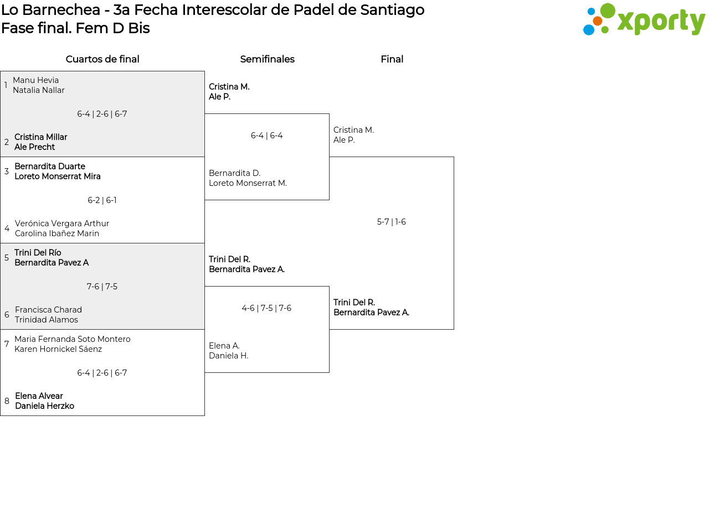The width and height of the screenshot is (709, 525).
Task: Select the Maria Fernanda Soto Montero pair
Action: coord(73,344)
